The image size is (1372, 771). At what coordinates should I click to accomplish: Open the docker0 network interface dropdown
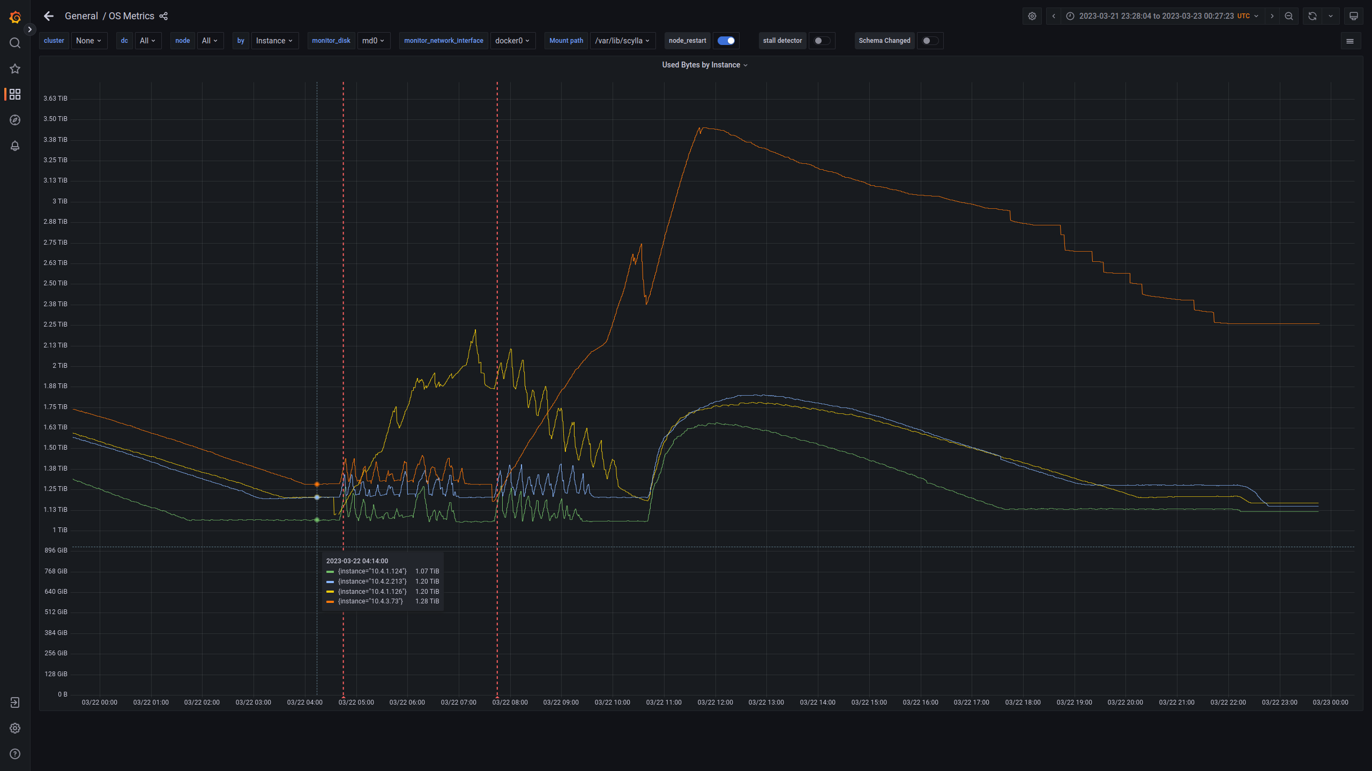(x=512, y=41)
